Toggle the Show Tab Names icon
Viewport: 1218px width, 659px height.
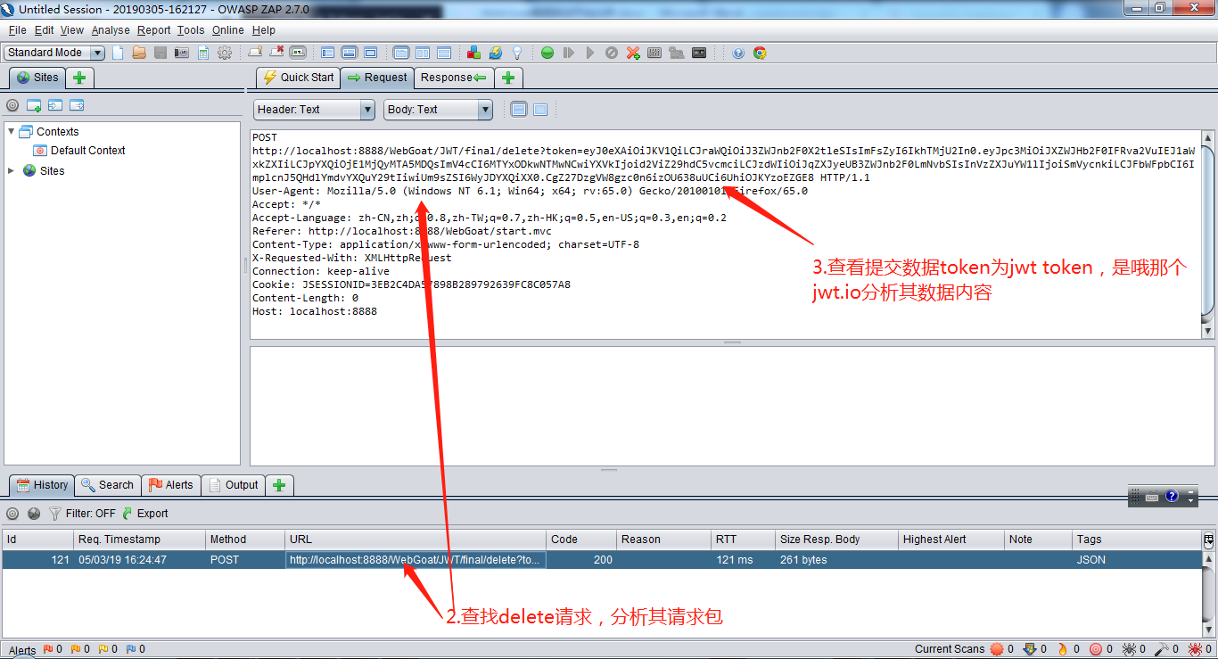point(298,53)
